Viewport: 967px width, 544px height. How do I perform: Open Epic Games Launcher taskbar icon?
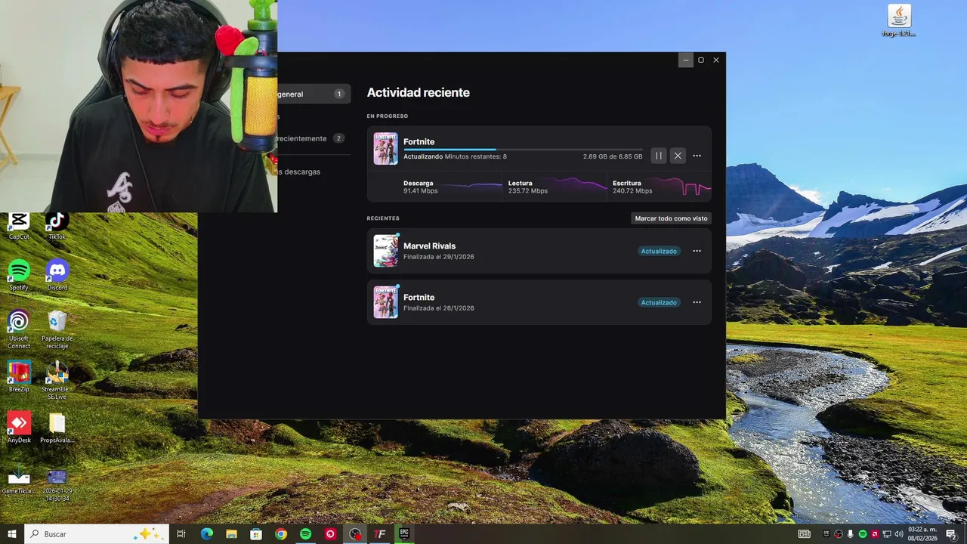(x=404, y=533)
